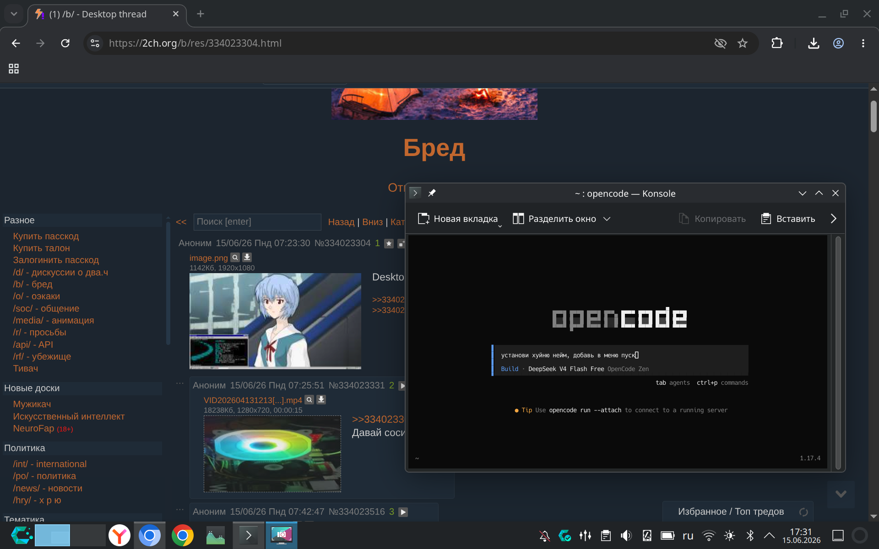Click the Назад navigation link
The width and height of the screenshot is (879, 549).
pos(341,222)
